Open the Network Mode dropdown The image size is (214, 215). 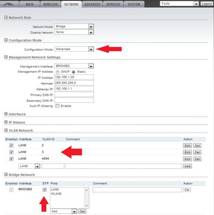74,26
